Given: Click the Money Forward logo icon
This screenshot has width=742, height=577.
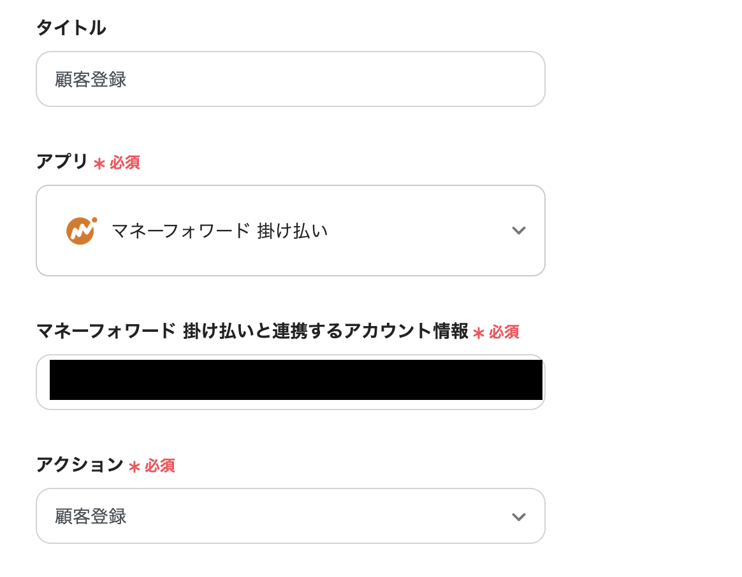Looking at the screenshot, I should click(x=81, y=231).
